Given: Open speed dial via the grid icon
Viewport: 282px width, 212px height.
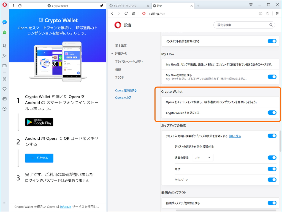Looking at the screenshot, I should [4, 79].
